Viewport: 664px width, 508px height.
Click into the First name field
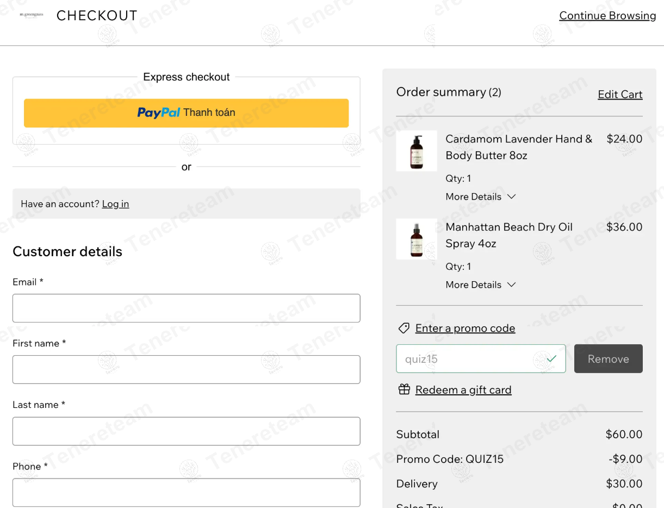pyautogui.click(x=186, y=370)
